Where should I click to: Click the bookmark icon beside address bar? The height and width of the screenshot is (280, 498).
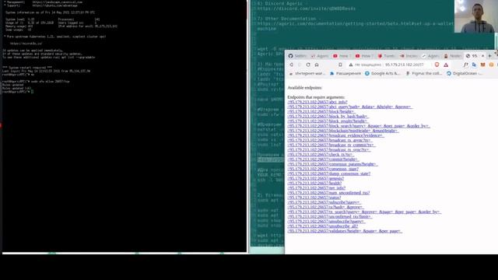click(x=340, y=65)
